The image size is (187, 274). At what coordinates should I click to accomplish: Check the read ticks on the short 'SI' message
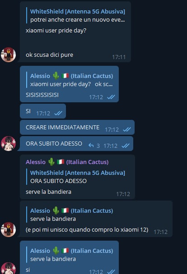[58, 113]
